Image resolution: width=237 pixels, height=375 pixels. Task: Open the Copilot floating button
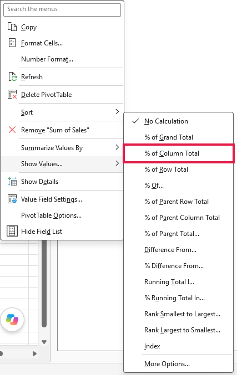point(12,320)
